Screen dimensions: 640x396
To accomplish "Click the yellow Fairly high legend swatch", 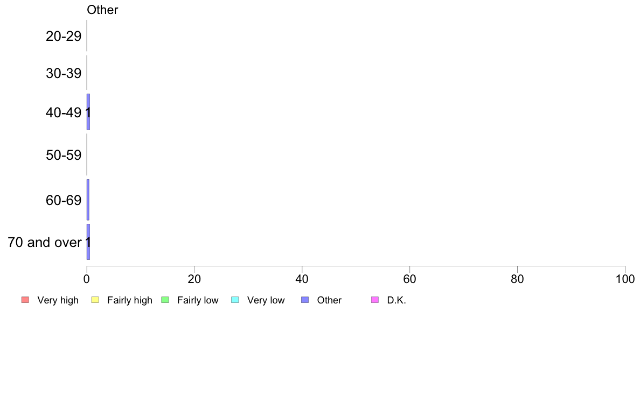I will 95,300.
